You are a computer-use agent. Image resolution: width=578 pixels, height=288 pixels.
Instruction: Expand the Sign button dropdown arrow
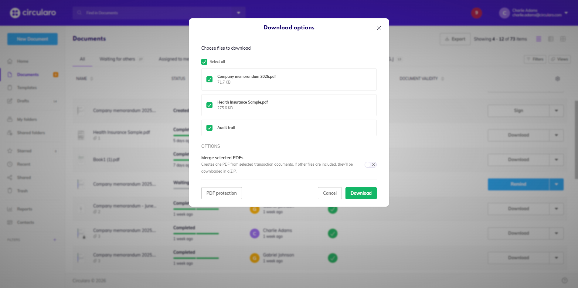[556, 111]
